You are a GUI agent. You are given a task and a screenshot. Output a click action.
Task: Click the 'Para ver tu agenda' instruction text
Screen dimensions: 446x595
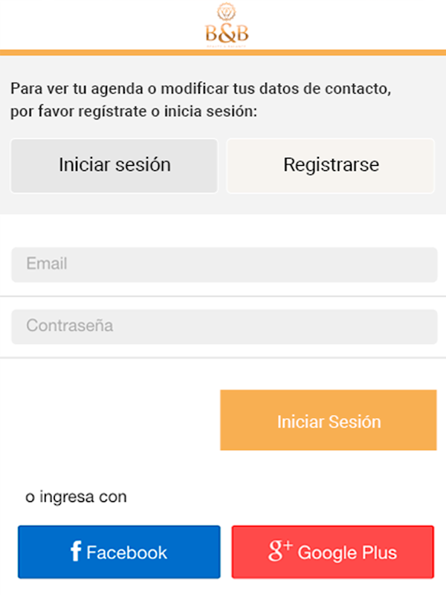pos(199,100)
